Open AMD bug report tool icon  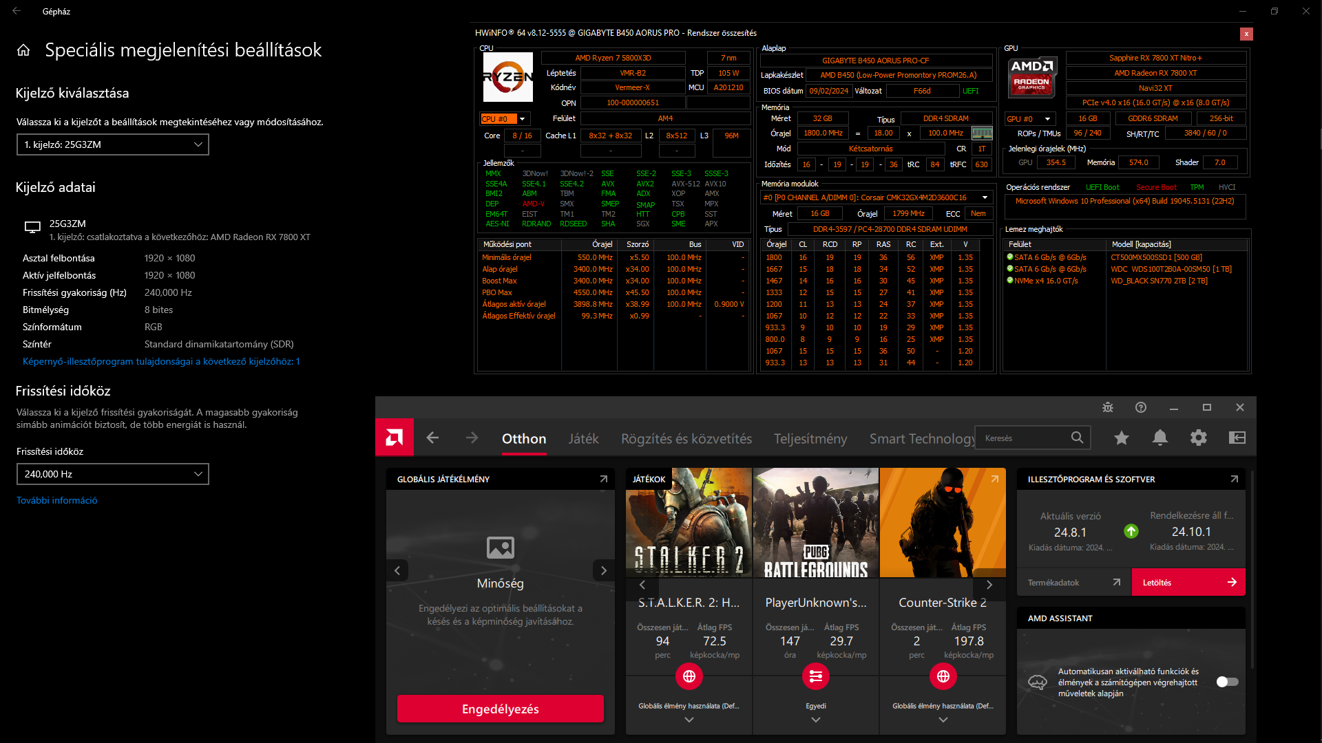coord(1108,407)
